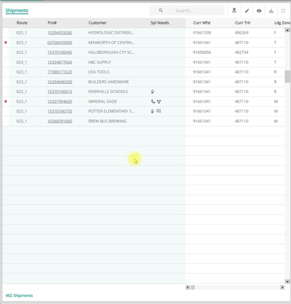Click red dot marker on Kenworth row

[5, 42]
